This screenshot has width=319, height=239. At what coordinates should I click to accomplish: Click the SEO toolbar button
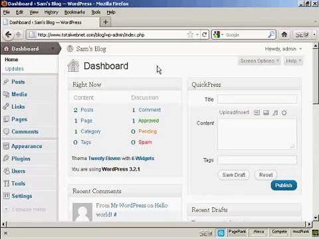(x=302, y=35)
